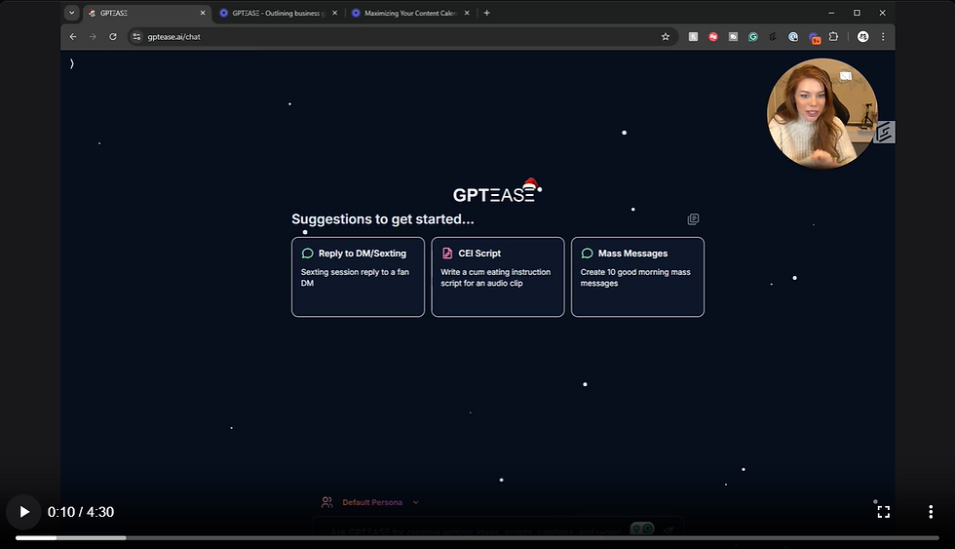Select the Mass Messages suggestion card

pyautogui.click(x=637, y=277)
